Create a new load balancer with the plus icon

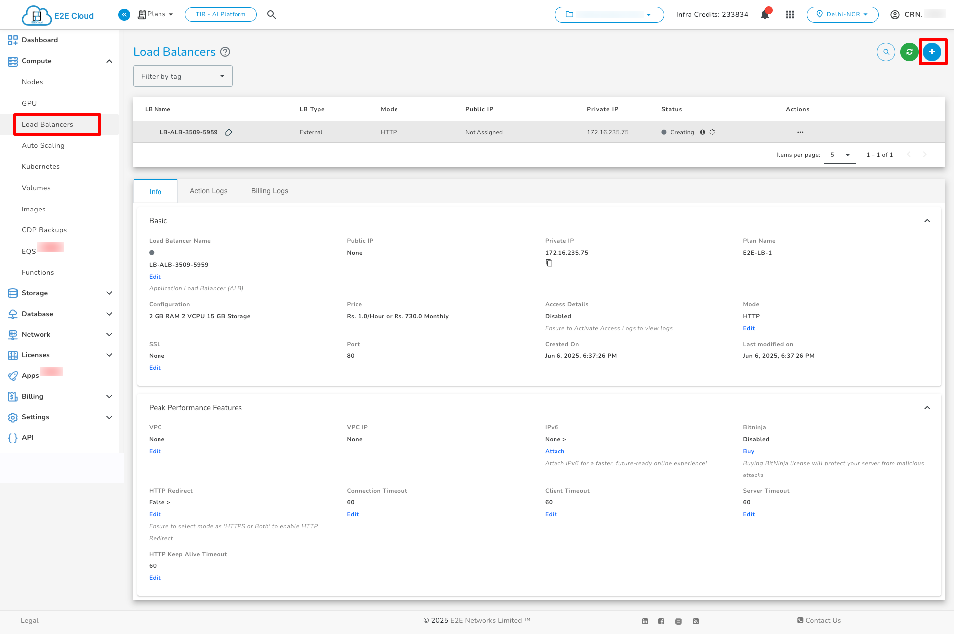tap(932, 51)
